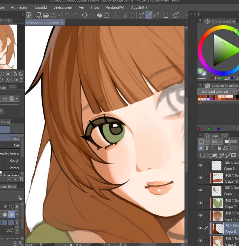Open the Ventana(W) menu
Screen dimensions: 239x246
coord(115,7)
